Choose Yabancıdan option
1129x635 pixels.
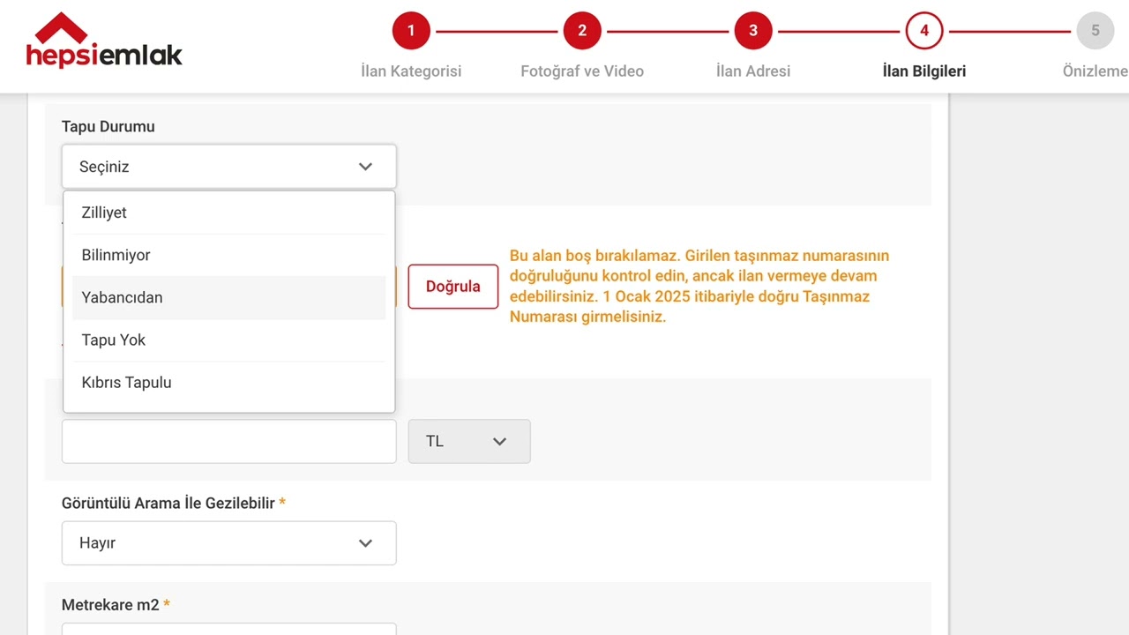click(x=229, y=297)
